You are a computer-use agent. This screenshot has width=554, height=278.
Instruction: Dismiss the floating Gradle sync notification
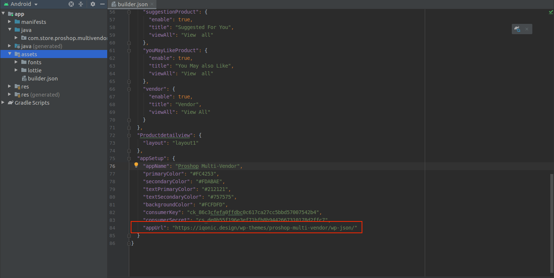click(x=526, y=29)
